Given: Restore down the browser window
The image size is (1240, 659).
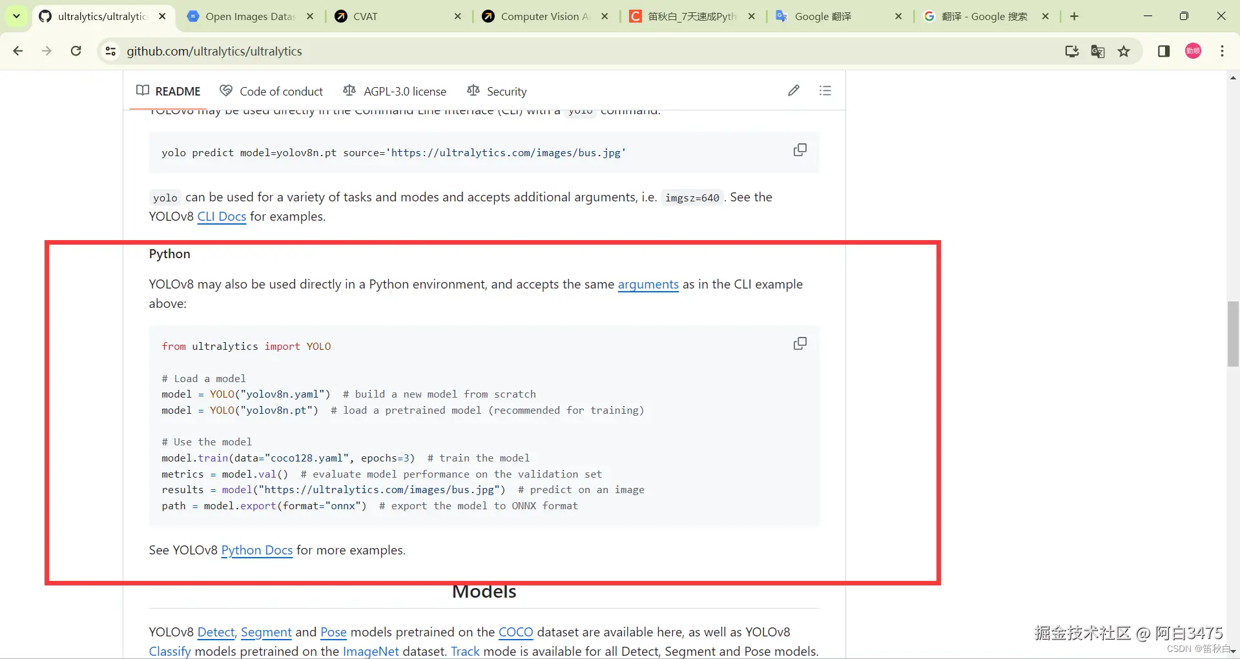Looking at the screenshot, I should tap(1184, 16).
